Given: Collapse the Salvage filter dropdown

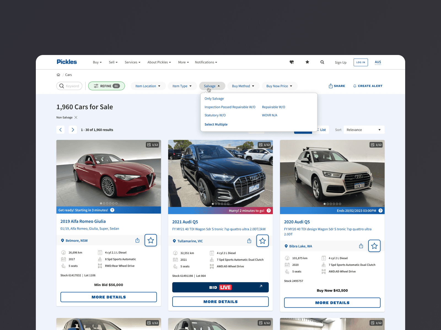Looking at the screenshot, I should pos(212,86).
